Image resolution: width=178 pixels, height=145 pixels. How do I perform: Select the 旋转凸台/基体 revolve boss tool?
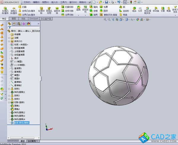14,9
